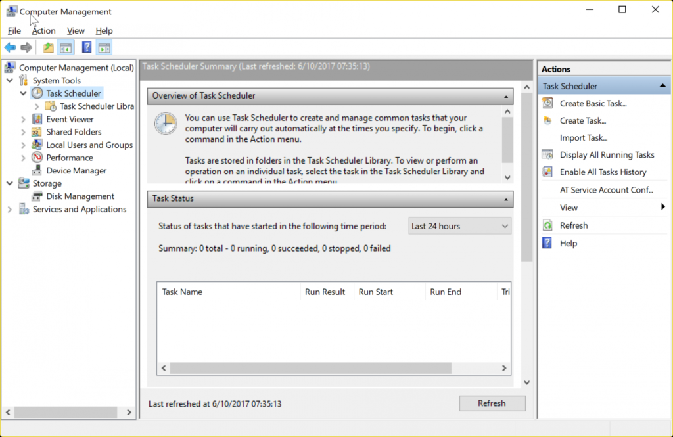The image size is (673, 437).
Task: Click the Forward arrow toolbar icon
Action: [x=26, y=47]
